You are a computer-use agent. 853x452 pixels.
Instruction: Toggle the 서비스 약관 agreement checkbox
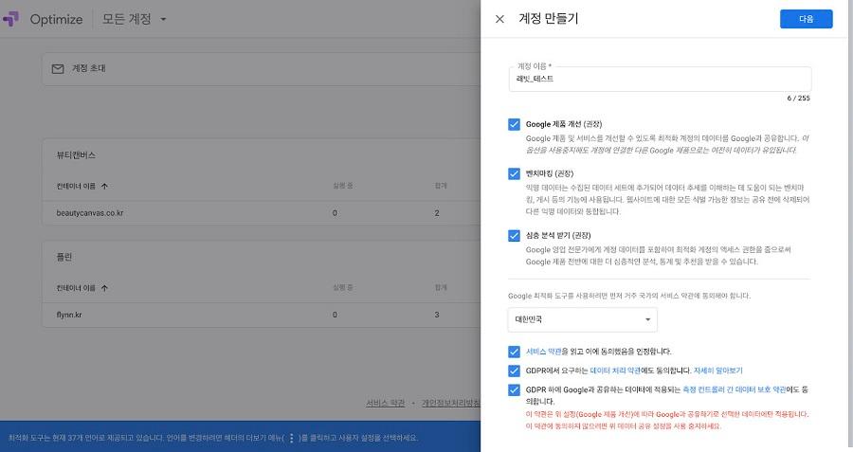(514, 352)
